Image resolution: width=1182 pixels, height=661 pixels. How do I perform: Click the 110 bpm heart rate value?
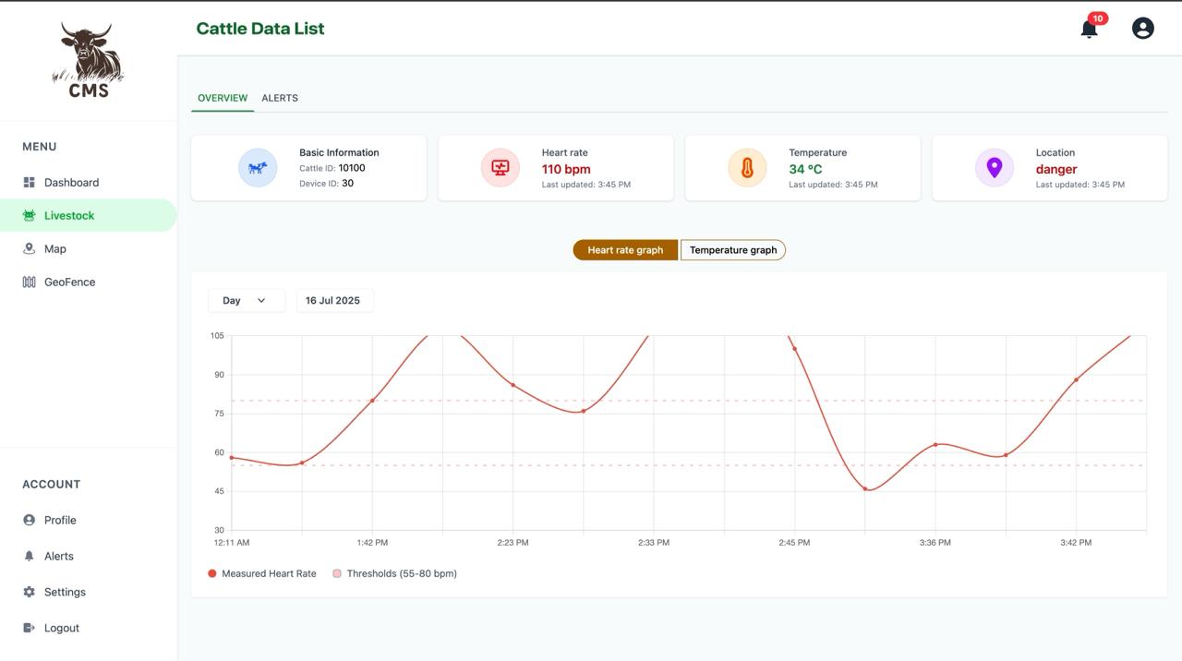pos(566,170)
